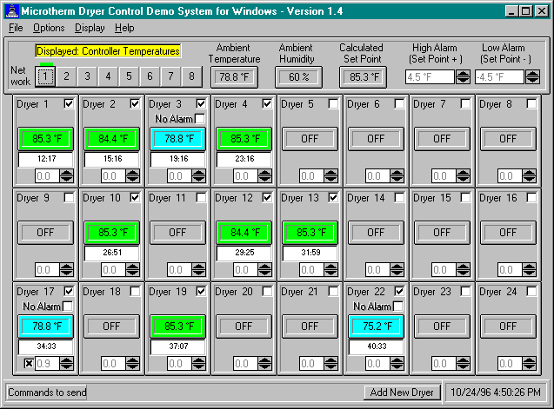Choose Network 6 button

[150, 76]
